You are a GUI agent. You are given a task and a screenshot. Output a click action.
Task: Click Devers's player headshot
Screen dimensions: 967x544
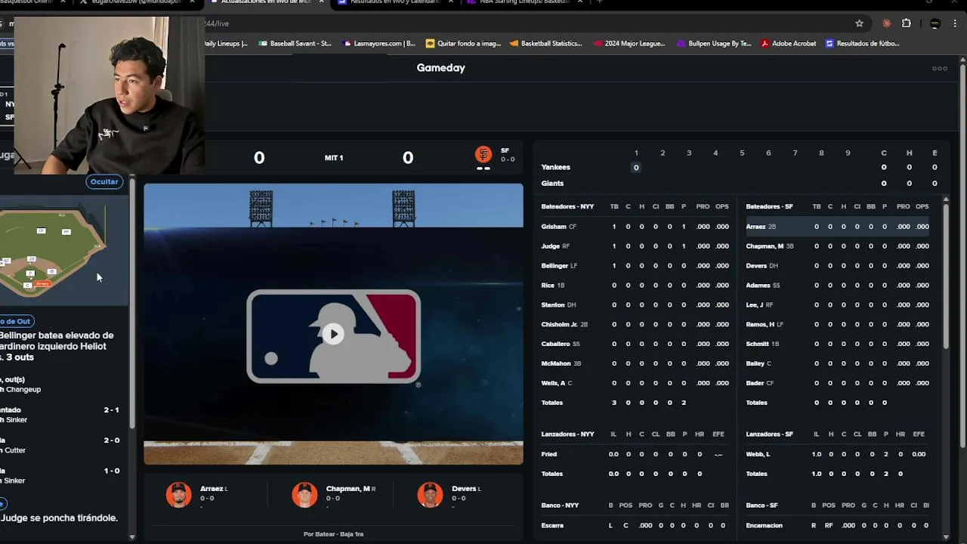pos(430,495)
